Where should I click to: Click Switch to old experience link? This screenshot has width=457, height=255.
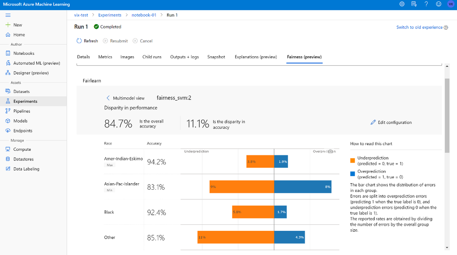coord(419,27)
